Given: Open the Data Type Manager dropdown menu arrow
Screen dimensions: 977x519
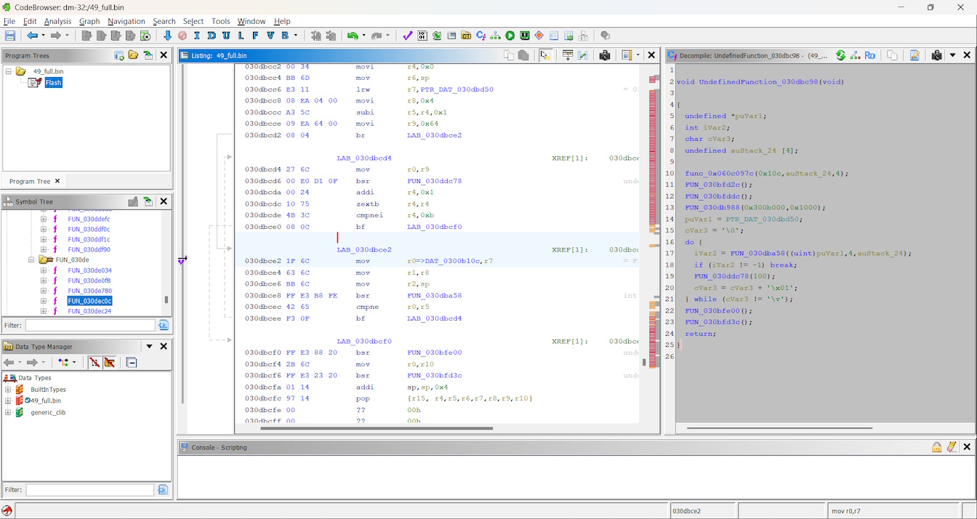Looking at the screenshot, I should [x=149, y=347].
